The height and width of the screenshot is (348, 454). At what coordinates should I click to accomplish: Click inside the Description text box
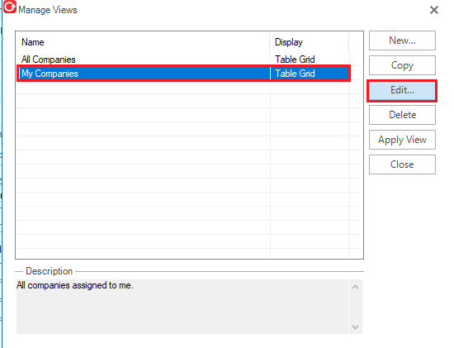(182, 307)
